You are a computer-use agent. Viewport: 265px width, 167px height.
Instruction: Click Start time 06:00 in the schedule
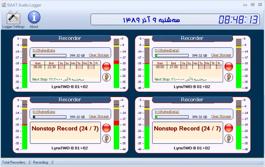(38, 67)
